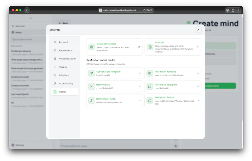This screenshot has width=252, height=161.
Task: Open the Policies link
Action: click(x=173, y=47)
